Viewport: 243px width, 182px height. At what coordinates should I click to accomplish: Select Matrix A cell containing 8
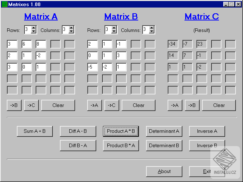pyautogui.click(x=41, y=44)
